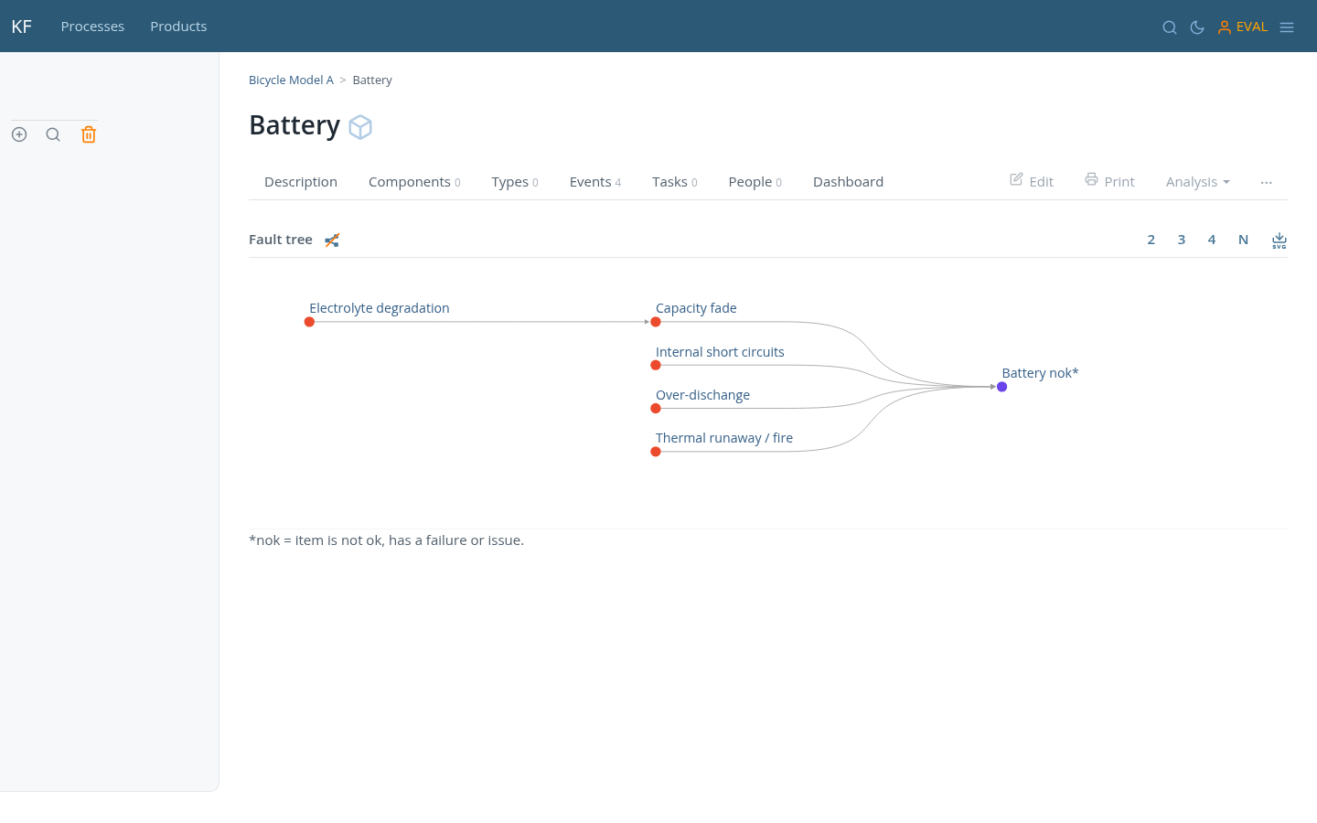Set fault tree depth to 3
Image resolution: width=1317 pixels, height=823 pixels.
pyautogui.click(x=1181, y=240)
